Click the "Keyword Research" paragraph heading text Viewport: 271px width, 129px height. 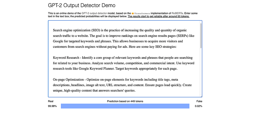[66, 58]
